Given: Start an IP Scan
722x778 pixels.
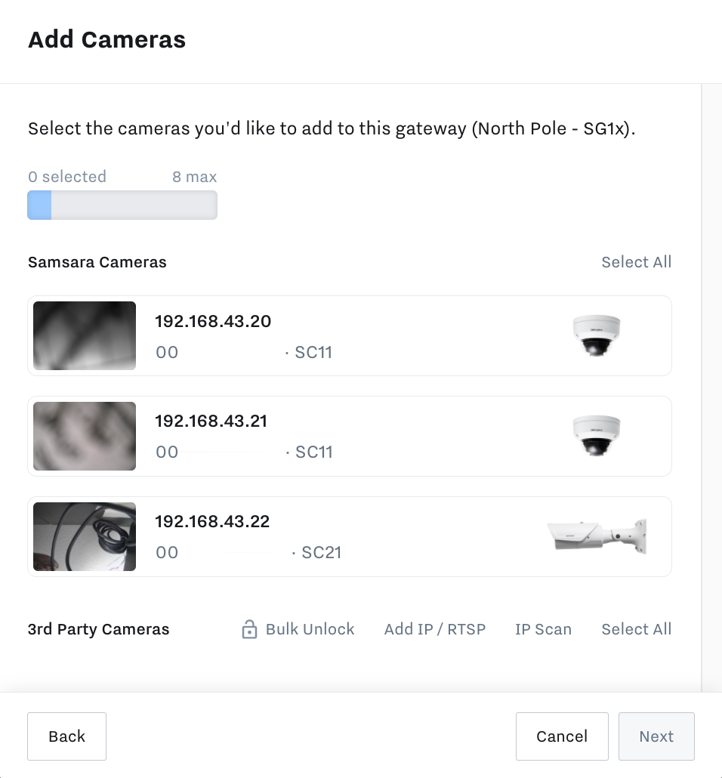Looking at the screenshot, I should (x=543, y=628).
